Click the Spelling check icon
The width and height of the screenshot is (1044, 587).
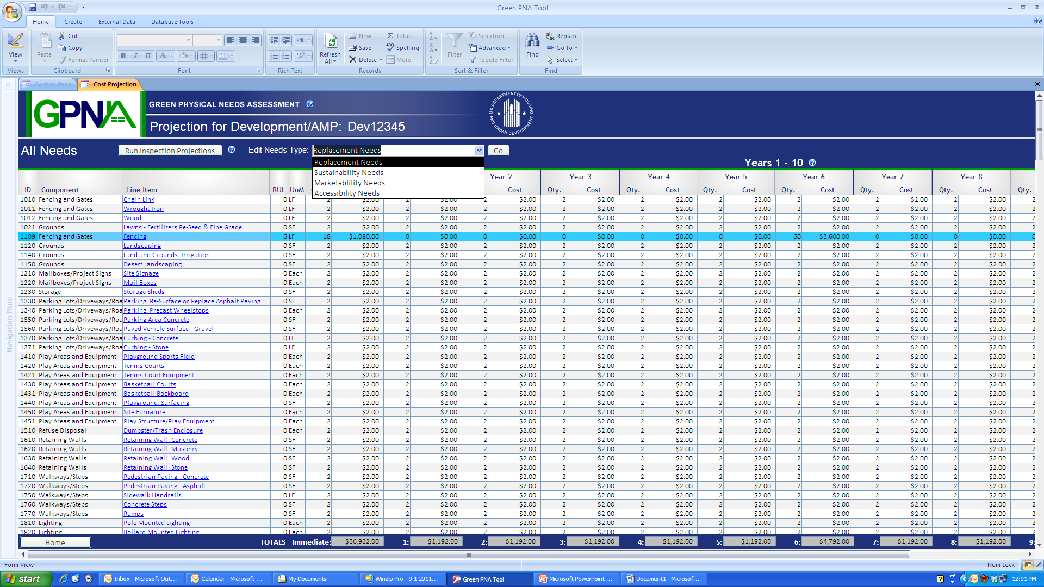coord(390,48)
